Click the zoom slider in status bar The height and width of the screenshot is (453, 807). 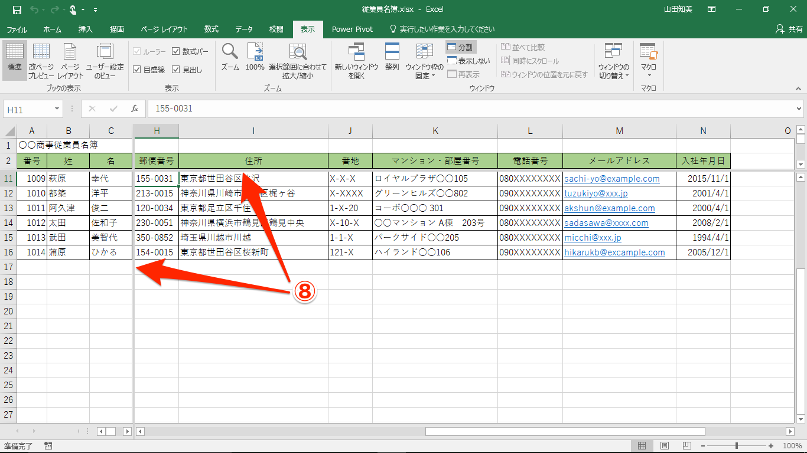point(736,446)
